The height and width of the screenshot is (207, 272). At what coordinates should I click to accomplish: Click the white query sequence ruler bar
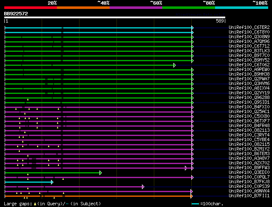click(115, 17)
